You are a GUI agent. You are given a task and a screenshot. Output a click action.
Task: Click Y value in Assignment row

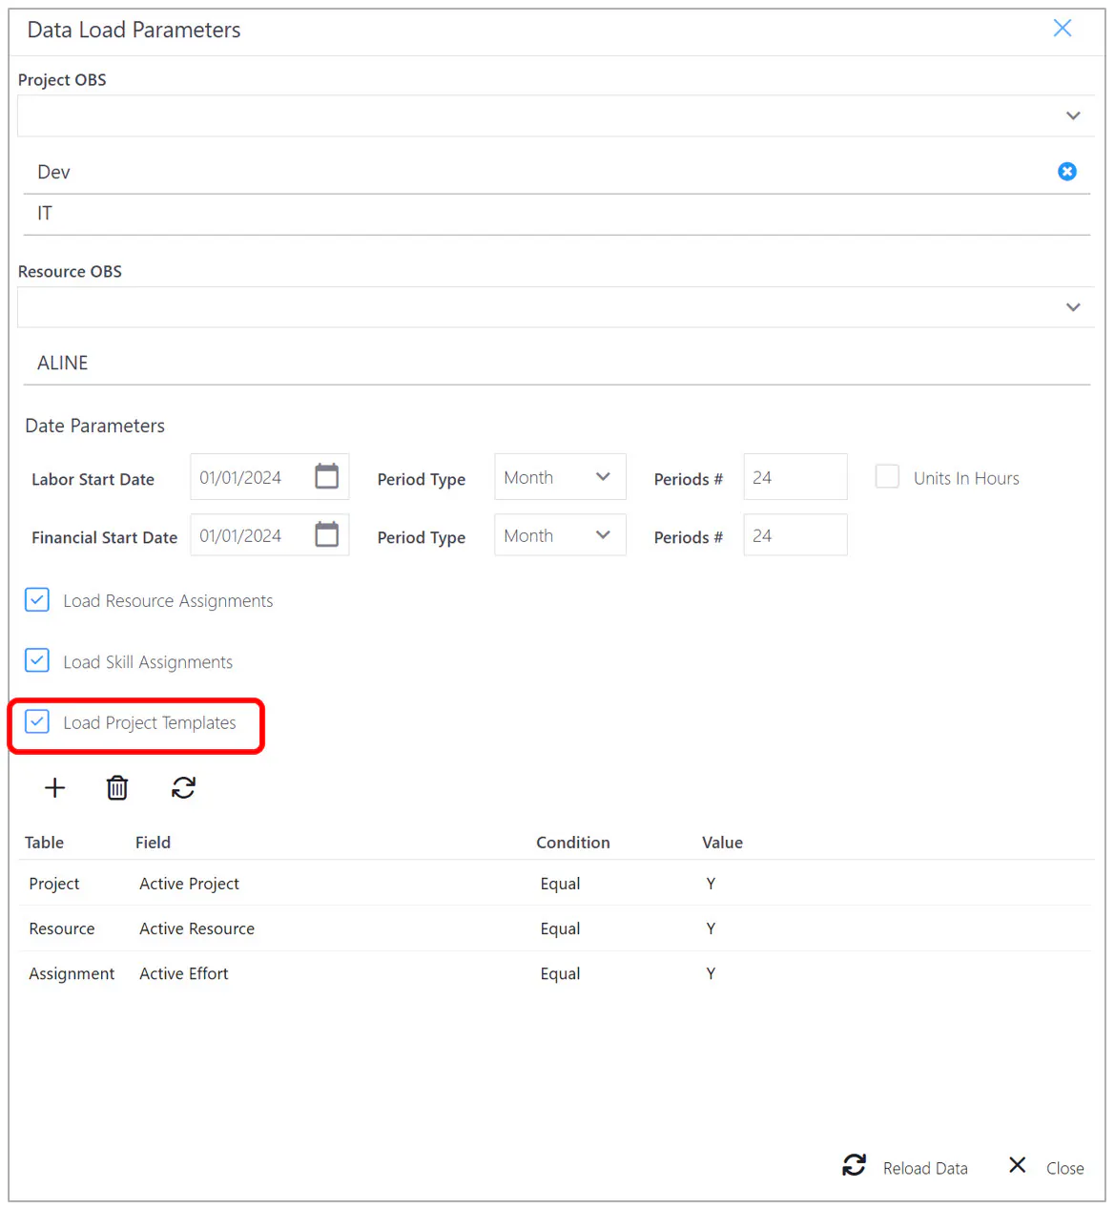[711, 973]
